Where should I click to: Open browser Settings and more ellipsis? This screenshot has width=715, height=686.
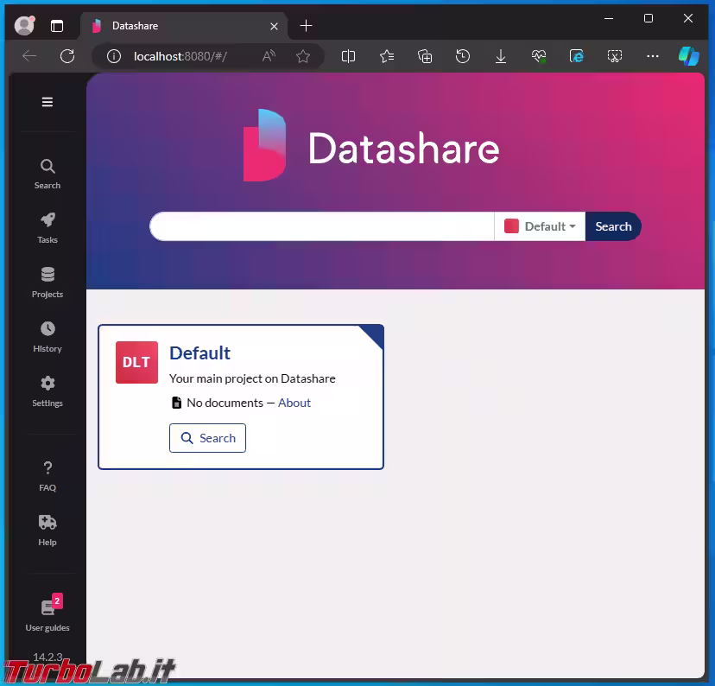(x=653, y=56)
